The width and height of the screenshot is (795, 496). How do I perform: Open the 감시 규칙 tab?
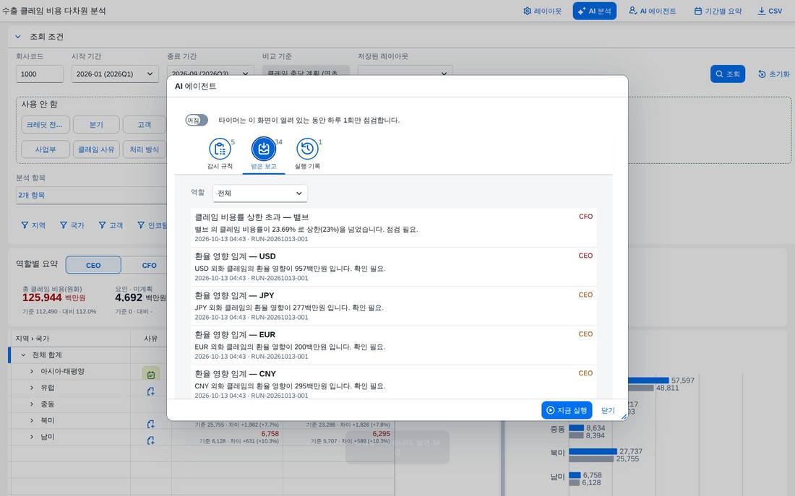coord(220,154)
